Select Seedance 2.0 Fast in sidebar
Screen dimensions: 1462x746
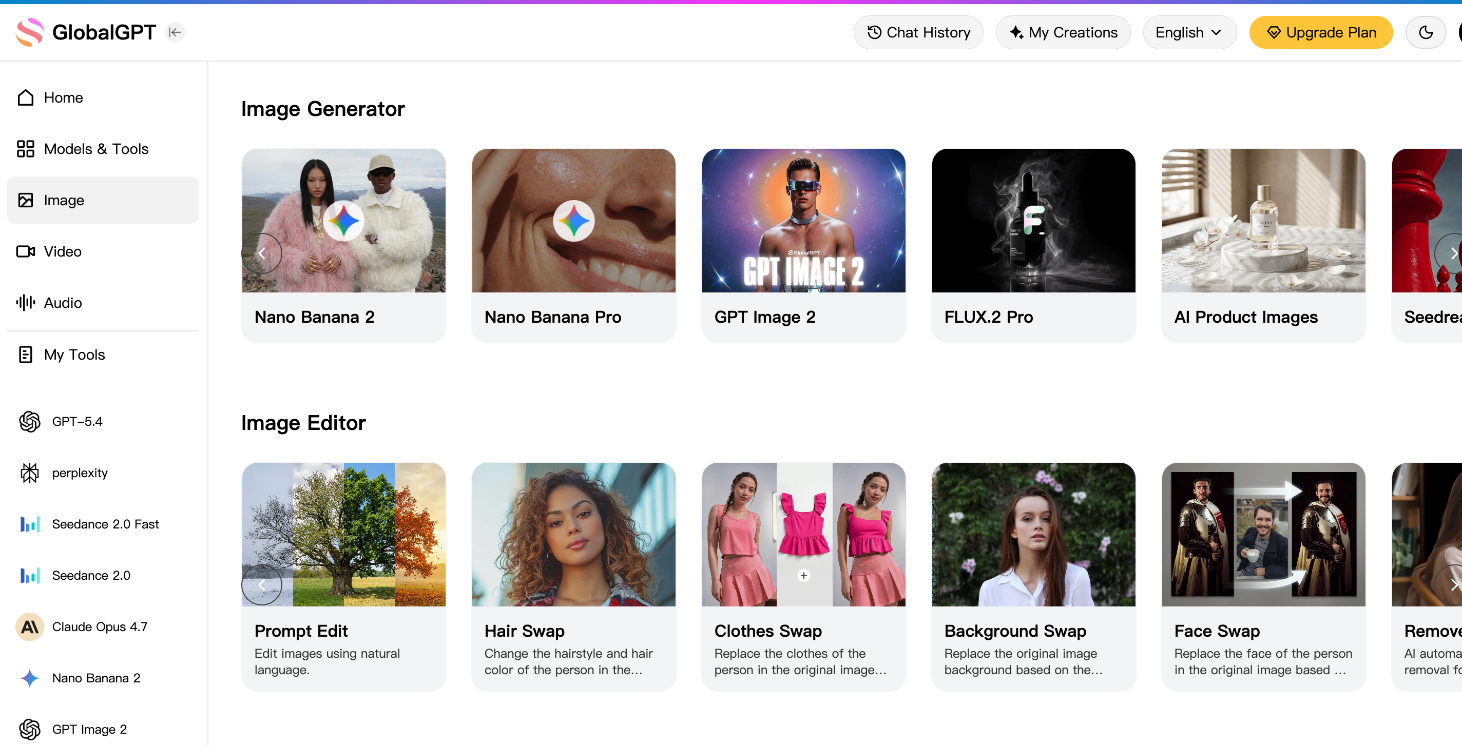click(105, 524)
